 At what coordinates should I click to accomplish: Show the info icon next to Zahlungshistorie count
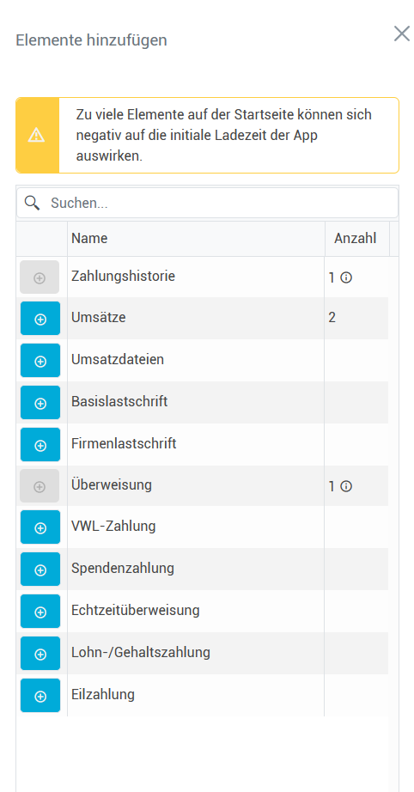346,277
